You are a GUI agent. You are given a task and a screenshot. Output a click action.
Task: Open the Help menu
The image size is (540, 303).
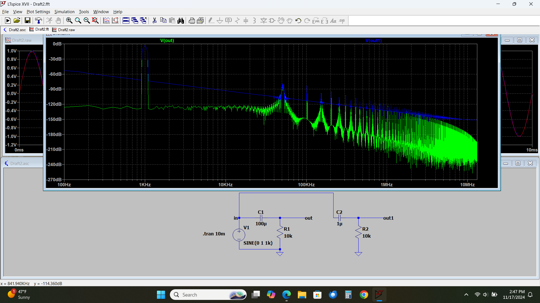[x=118, y=12]
